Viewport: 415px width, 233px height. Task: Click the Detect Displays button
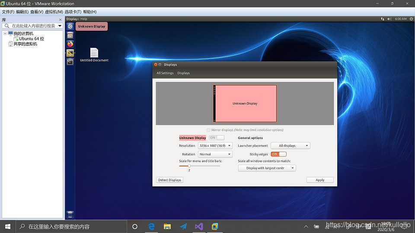(x=169, y=180)
